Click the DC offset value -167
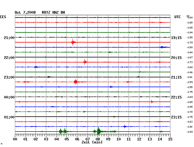 tap(190, 57)
